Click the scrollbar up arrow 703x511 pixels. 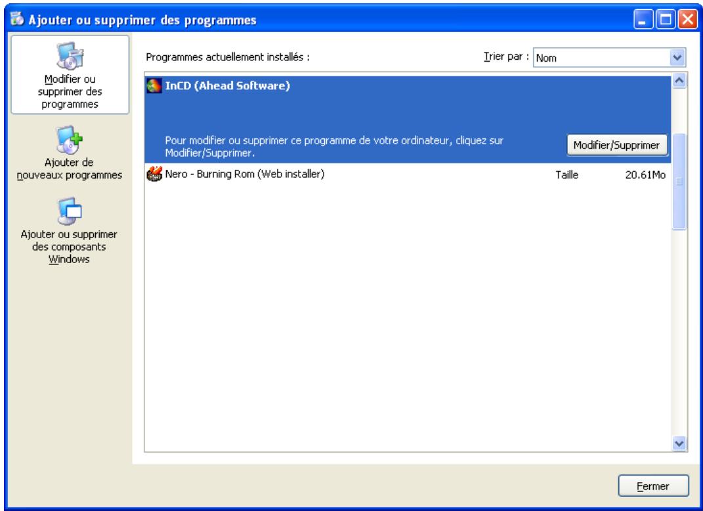click(x=679, y=81)
